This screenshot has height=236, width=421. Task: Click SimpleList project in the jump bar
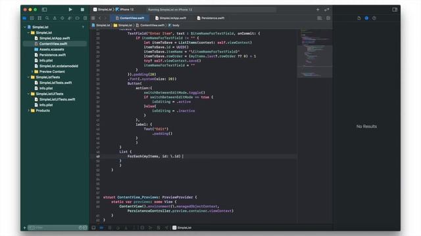coord(101,25)
